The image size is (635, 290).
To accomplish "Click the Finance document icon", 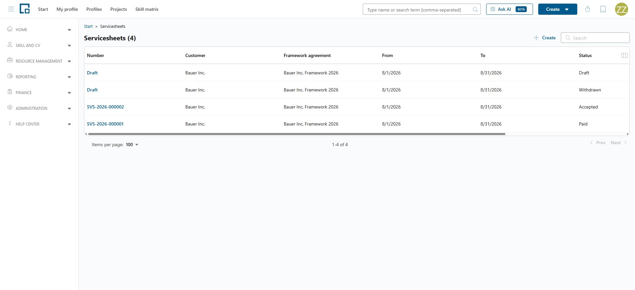I will coord(10,92).
